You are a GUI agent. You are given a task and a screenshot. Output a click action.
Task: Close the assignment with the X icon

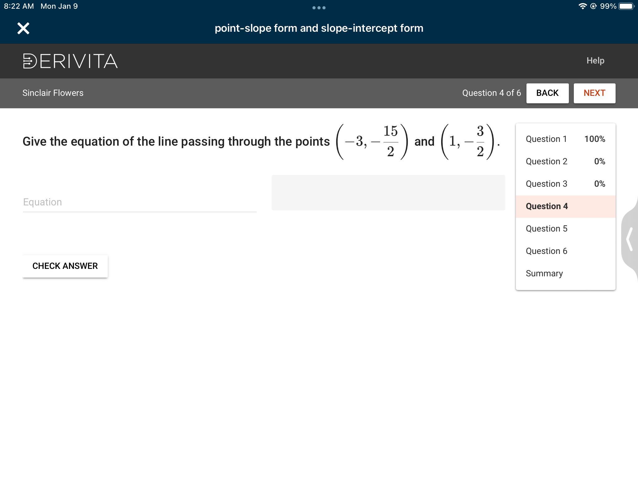[23, 28]
